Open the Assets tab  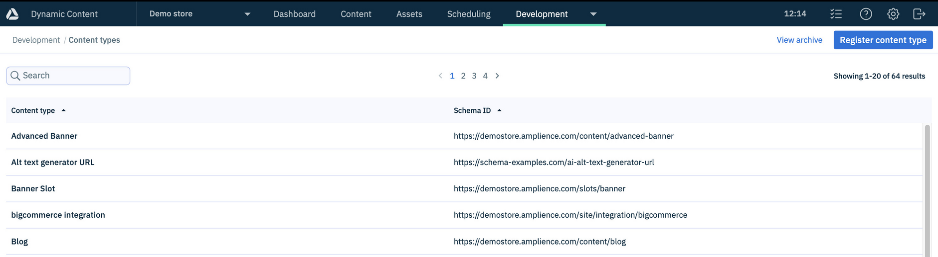click(409, 14)
